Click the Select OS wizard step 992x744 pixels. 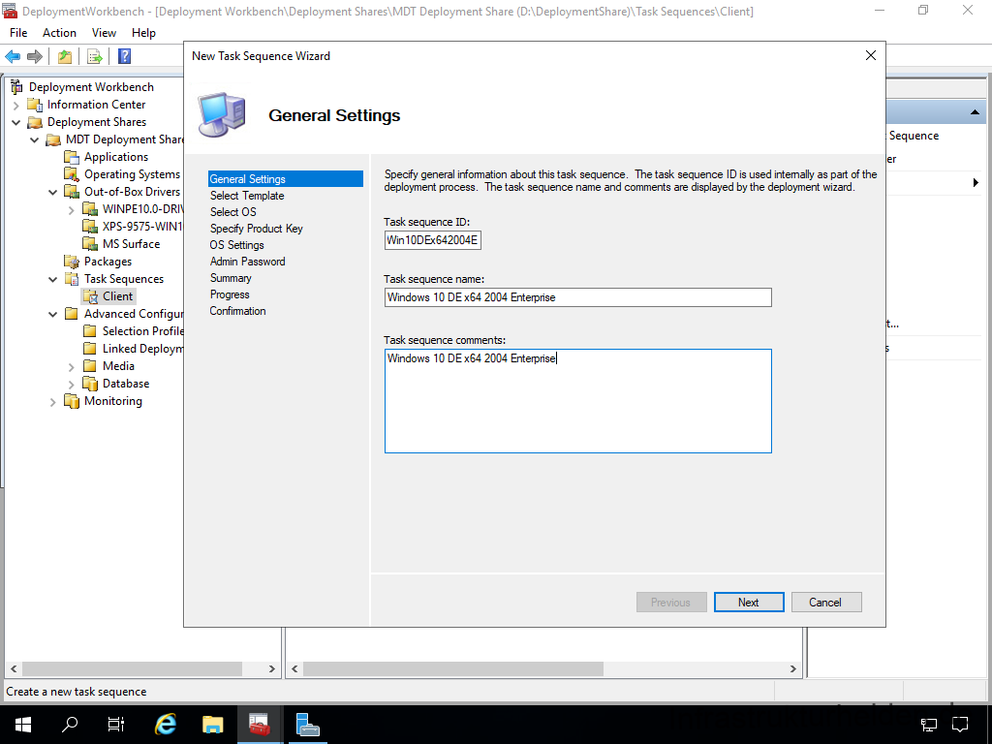pos(233,212)
